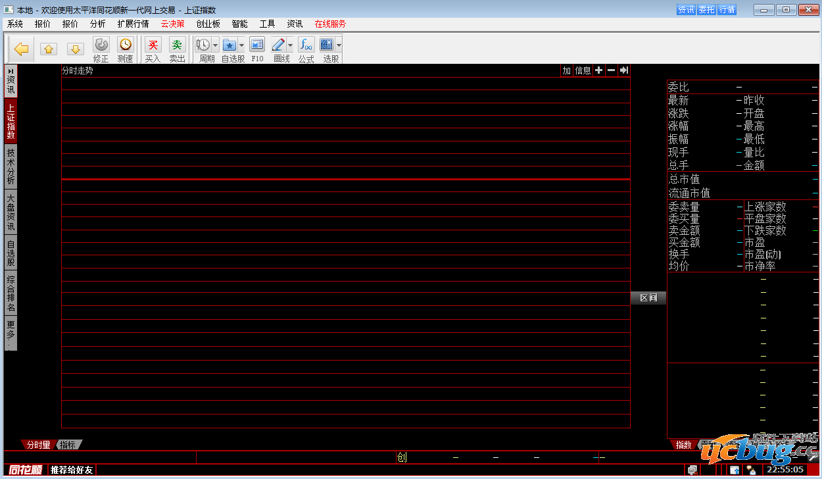Open the first 报价 menu

click(43, 24)
